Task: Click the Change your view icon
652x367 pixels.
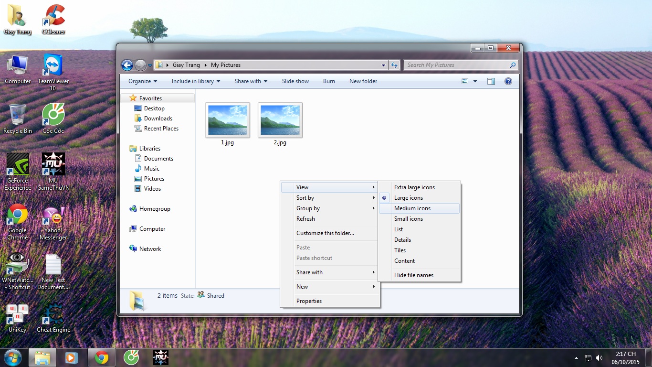Action: point(465,81)
